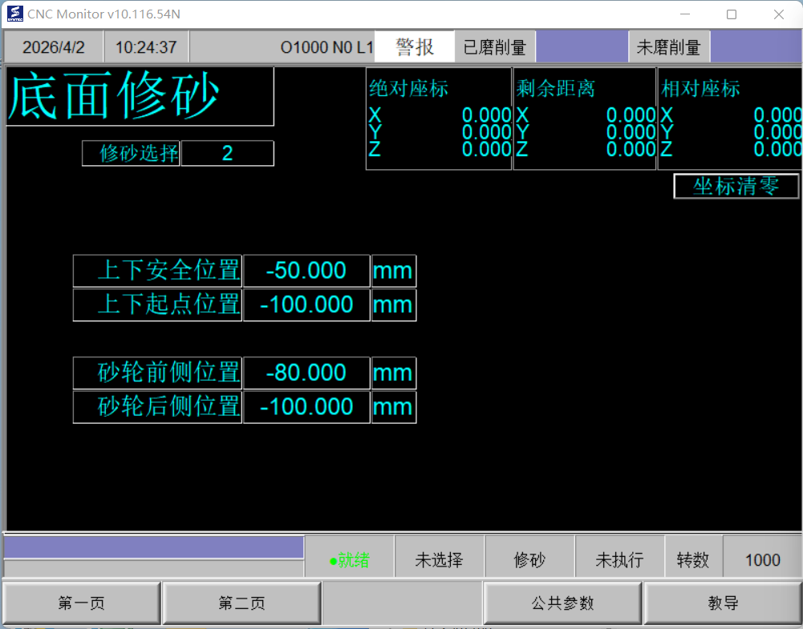Switch to 第二页 page
The image size is (803, 629).
click(x=241, y=603)
